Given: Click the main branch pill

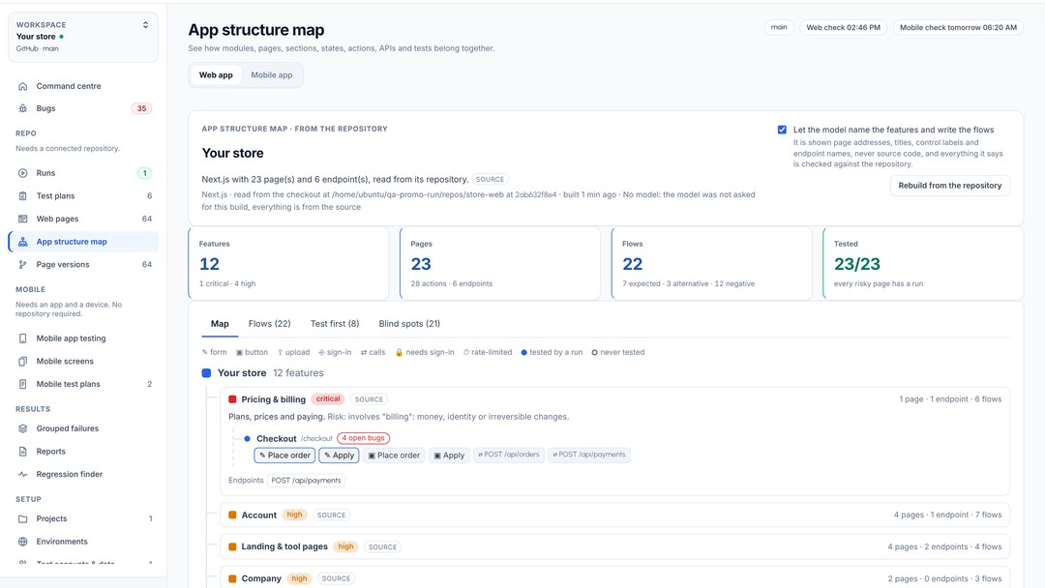Looking at the screenshot, I should pyautogui.click(x=779, y=27).
